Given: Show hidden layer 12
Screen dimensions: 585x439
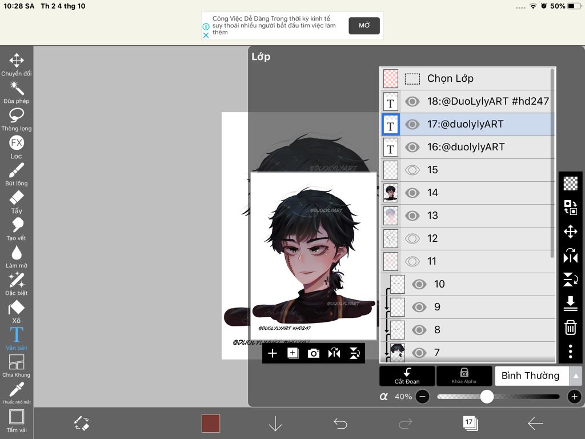Looking at the screenshot, I should [x=412, y=238].
